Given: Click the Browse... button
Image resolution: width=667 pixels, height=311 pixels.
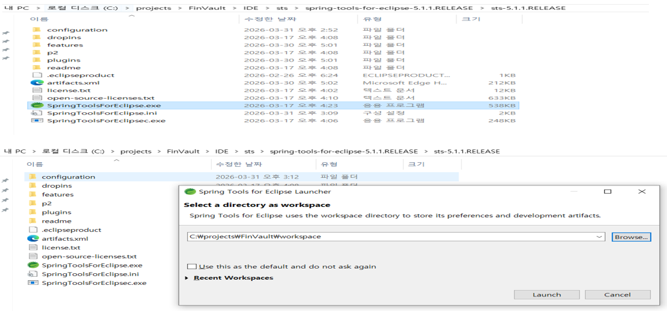Looking at the screenshot, I should [x=631, y=237].
